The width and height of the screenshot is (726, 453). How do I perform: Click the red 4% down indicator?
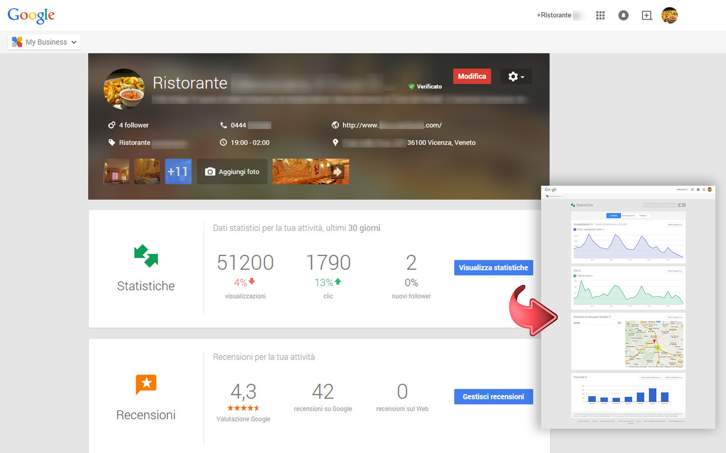(245, 282)
